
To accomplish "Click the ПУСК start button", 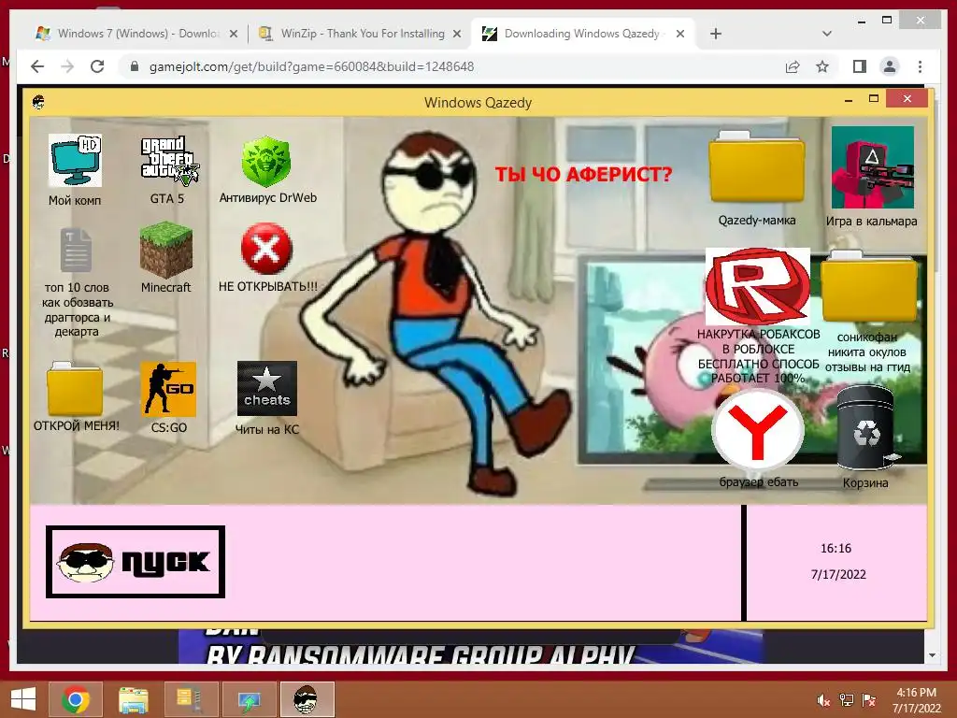I will click(136, 562).
